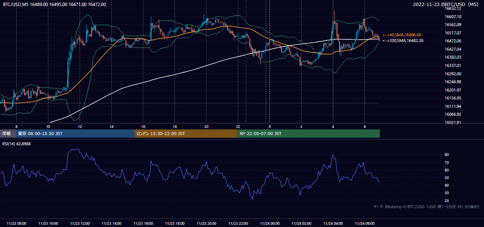Click price axis label 16562.09
Viewport: 484px width, 227px height.
coord(453,25)
